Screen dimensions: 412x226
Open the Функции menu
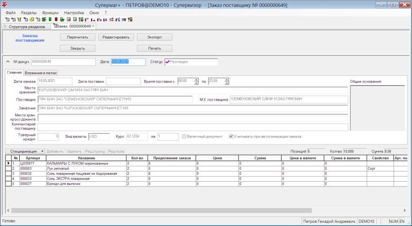(x=50, y=13)
